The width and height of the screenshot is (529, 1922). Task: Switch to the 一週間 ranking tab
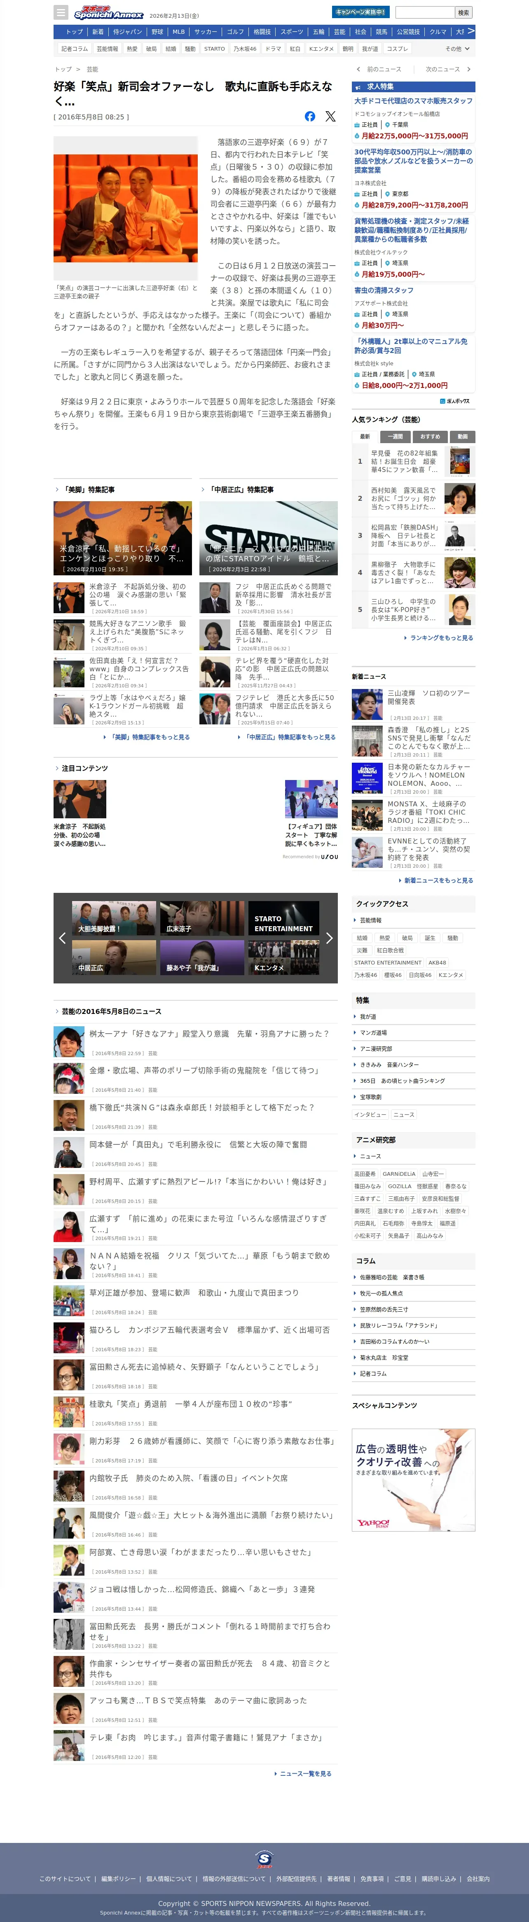pyautogui.click(x=396, y=437)
